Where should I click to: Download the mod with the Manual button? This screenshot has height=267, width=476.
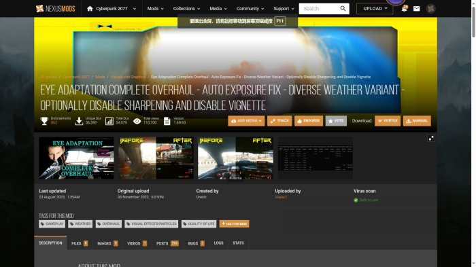click(417, 121)
